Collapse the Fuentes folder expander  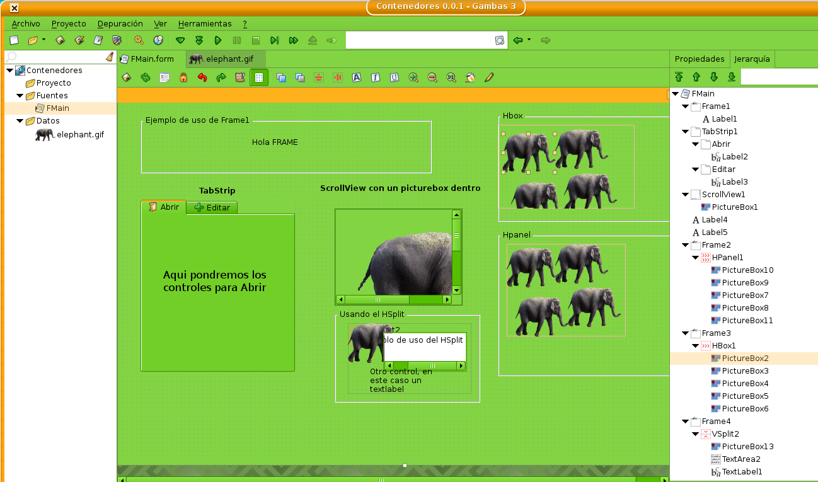(20, 96)
